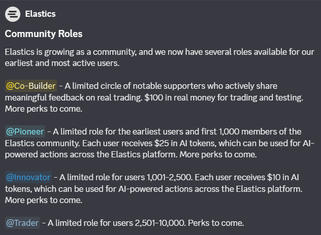Select the Community Roles heading
321x235 pixels.
click(x=44, y=33)
